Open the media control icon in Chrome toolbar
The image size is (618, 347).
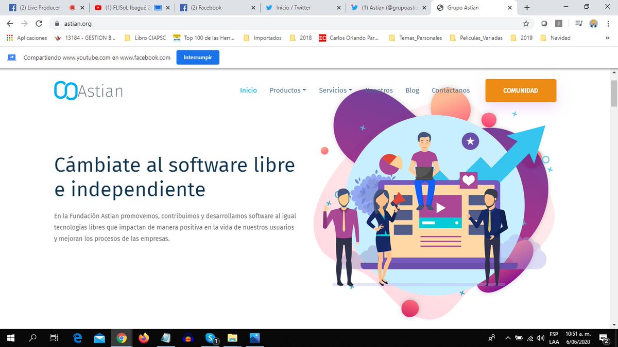(x=578, y=24)
